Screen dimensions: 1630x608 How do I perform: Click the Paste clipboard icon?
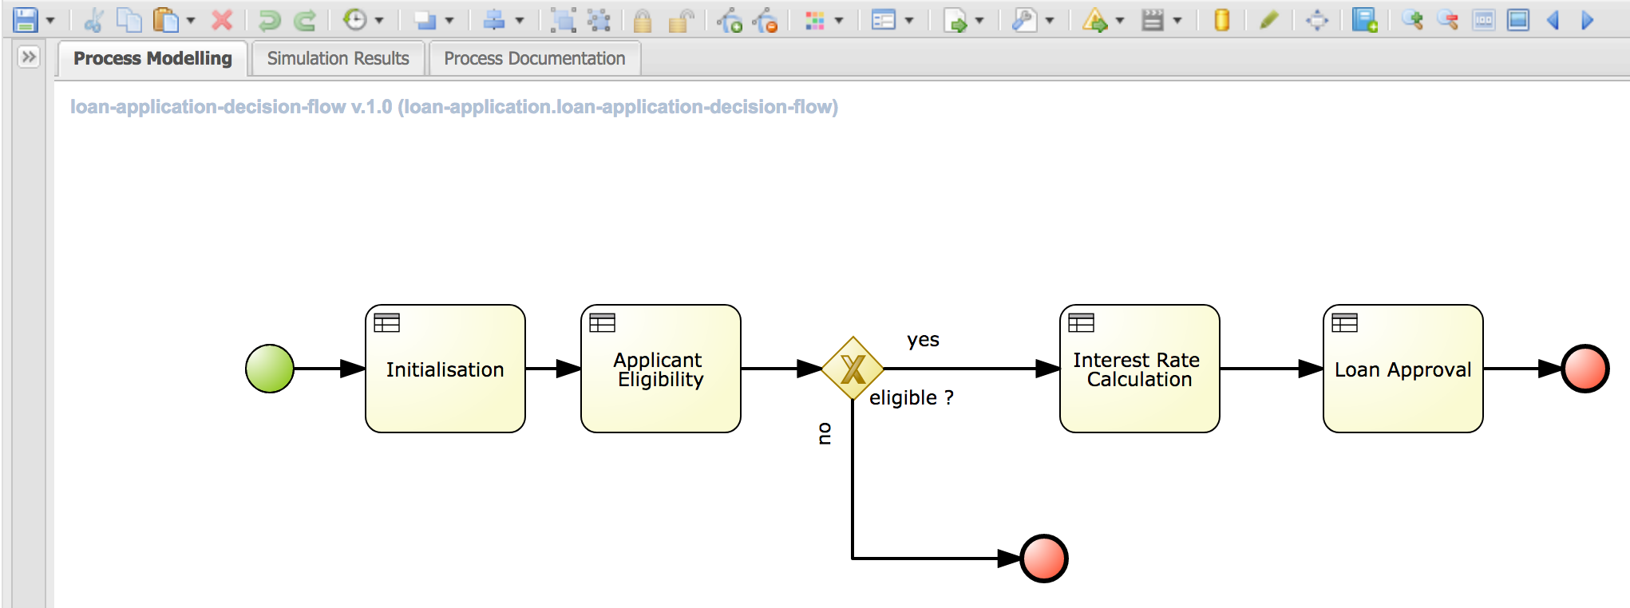click(165, 20)
